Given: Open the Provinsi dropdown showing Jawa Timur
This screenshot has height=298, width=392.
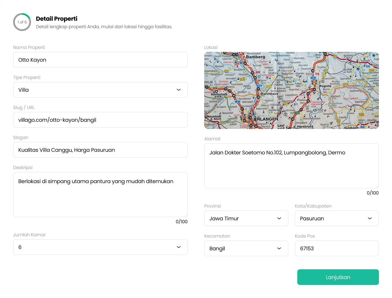Looking at the screenshot, I should pos(246,218).
